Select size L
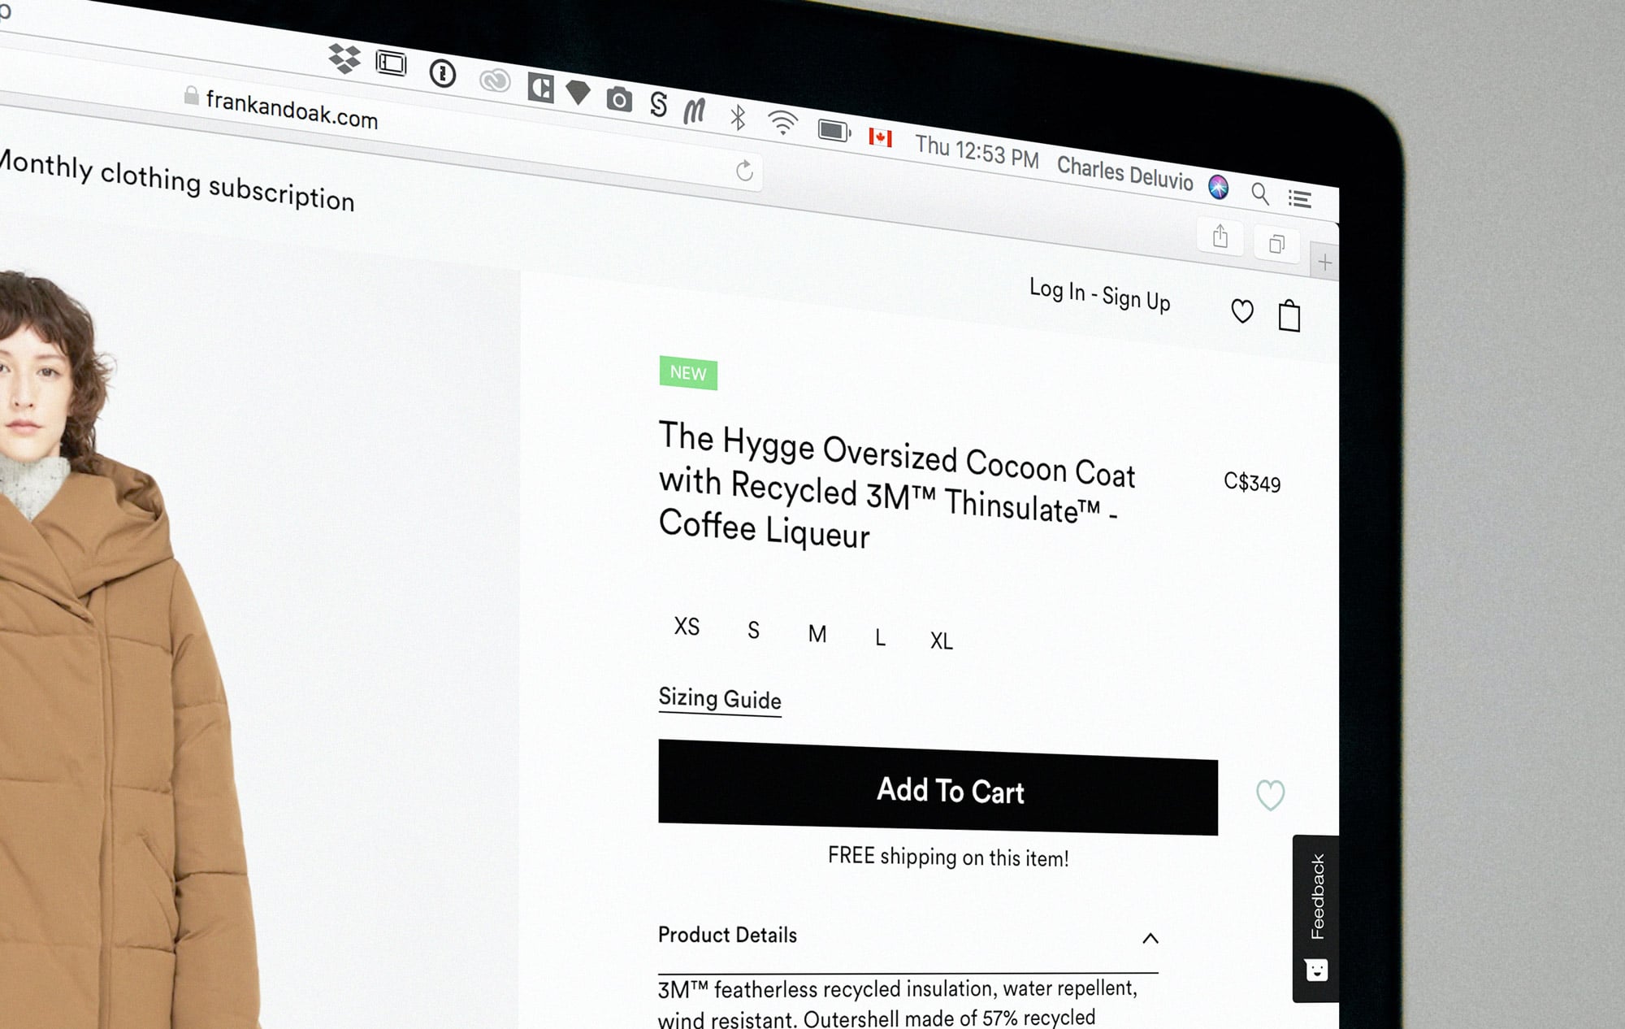1625x1029 pixels. pyautogui.click(x=880, y=638)
